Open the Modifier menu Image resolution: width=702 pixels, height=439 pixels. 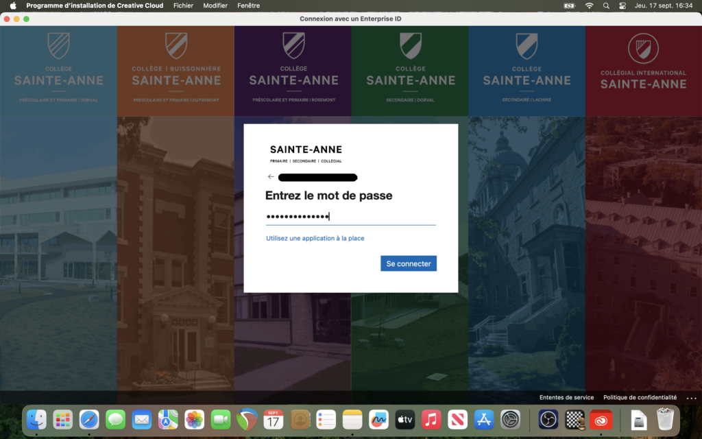coord(215,5)
